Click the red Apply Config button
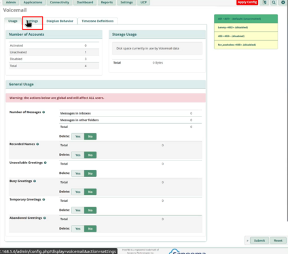 click(247, 2)
